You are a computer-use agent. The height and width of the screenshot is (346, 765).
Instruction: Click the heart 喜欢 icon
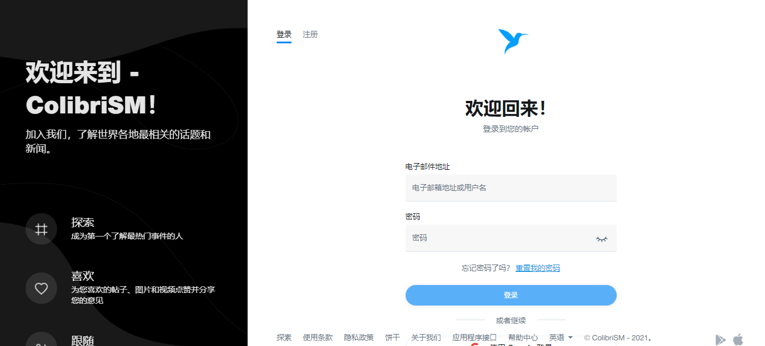41,288
